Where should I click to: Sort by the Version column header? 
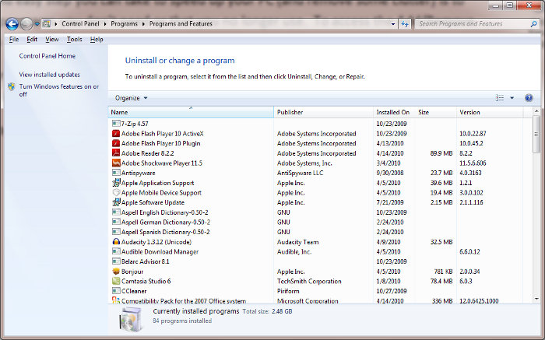tap(490, 112)
